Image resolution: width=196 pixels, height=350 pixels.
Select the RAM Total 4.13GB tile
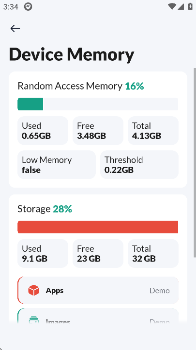[153, 131]
